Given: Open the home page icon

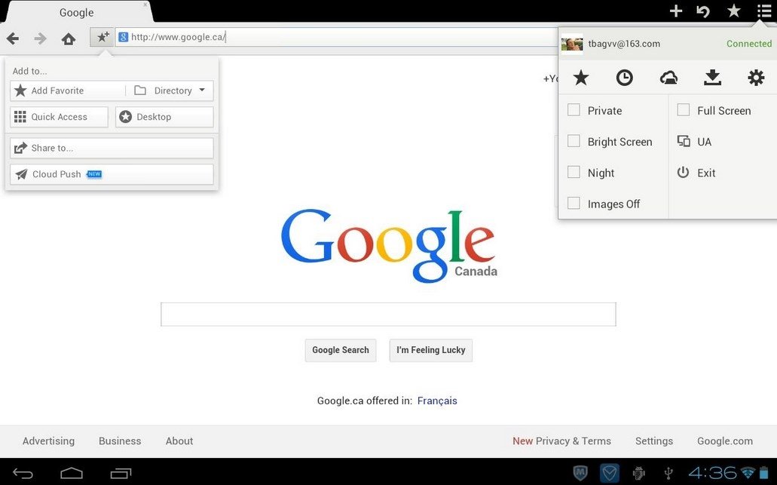Looking at the screenshot, I should click(x=69, y=38).
